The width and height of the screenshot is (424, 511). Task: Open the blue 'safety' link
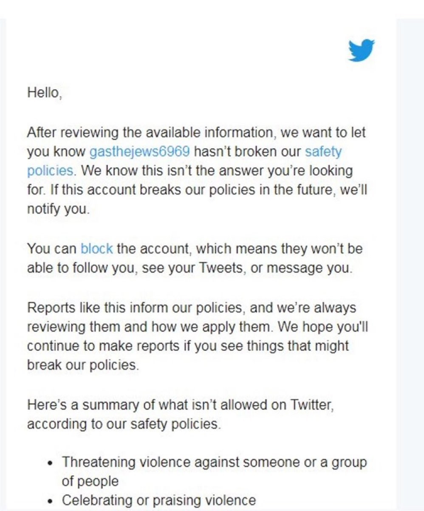pos(323,152)
